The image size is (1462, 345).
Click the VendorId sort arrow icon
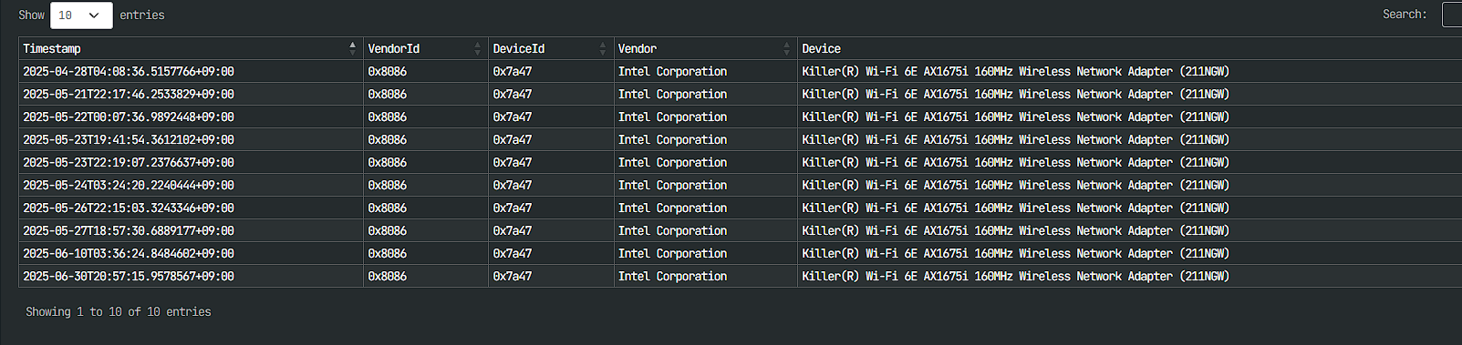pos(477,48)
